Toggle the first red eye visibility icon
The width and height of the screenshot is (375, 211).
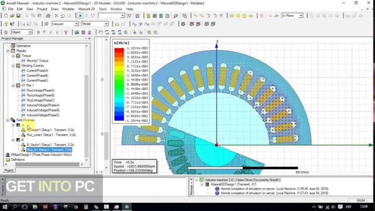[x=191, y=24]
